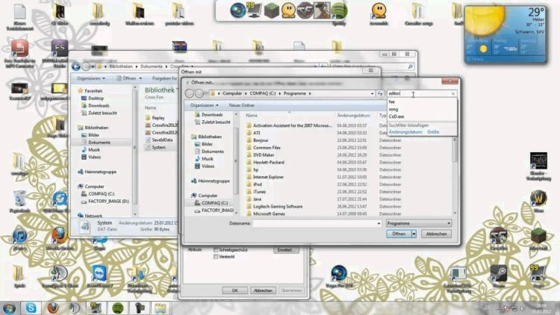The width and height of the screenshot is (560, 315).
Task: Open the Öffnen dropdown in Explorer toolbar
Action: pos(140,78)
